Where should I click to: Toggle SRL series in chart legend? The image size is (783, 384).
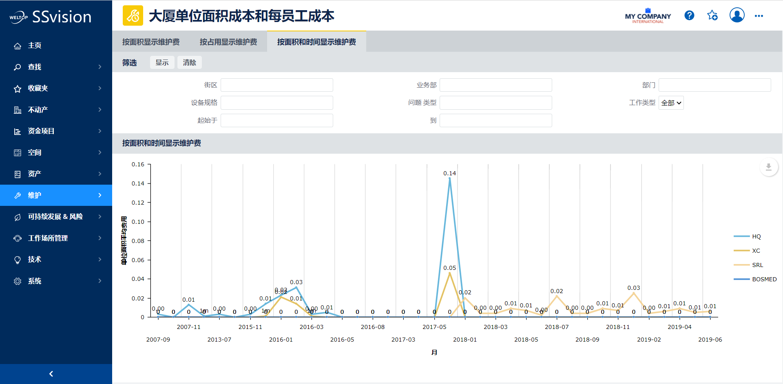pyautogui.click(x=757, y=265)
